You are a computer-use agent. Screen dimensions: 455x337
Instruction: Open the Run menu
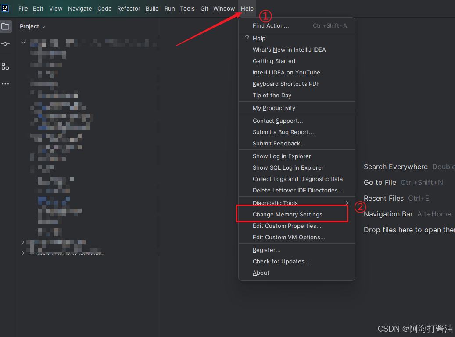[169, 9]
